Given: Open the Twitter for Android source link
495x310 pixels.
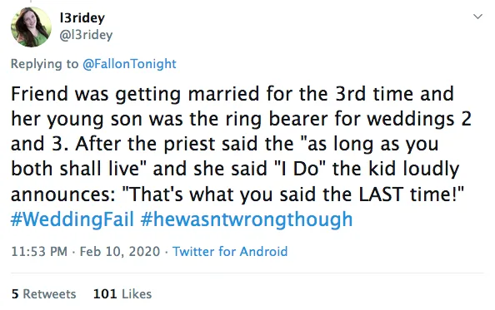Looking at the screenshot, I should 230,252.
